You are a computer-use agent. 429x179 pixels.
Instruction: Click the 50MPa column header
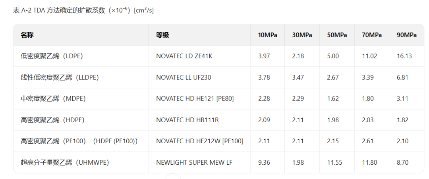pyautogui.click(x=337, y=35)
